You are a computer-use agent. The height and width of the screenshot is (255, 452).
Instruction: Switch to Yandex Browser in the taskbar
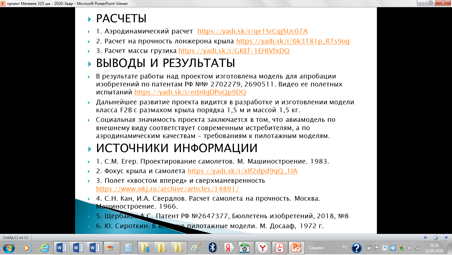263,248
